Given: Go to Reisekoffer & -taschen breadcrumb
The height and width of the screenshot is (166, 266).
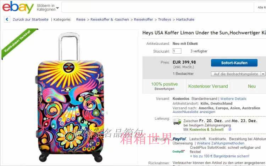Looking at the screenshot, I should coord(110,19).
